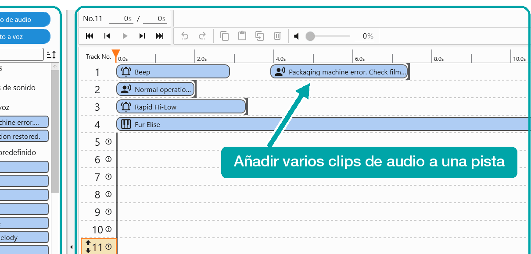
Task: Jump to the start of the timeline
Action: click(90, 36)
